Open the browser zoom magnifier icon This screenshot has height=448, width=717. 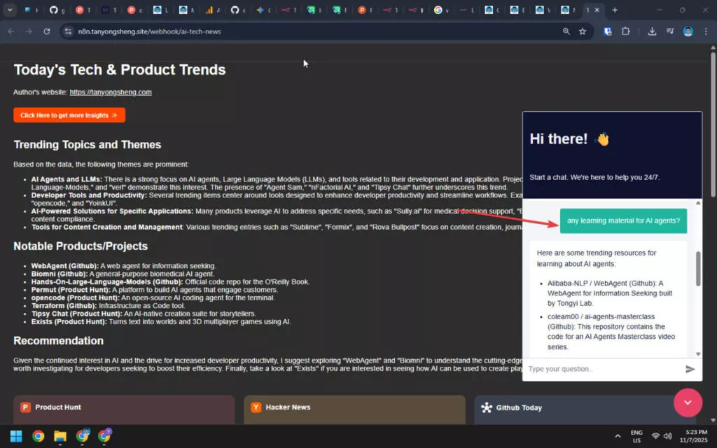(566, 31)
